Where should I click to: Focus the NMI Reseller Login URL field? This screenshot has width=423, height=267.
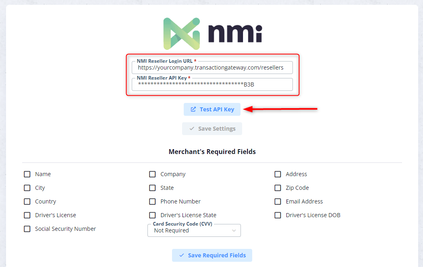point(212,68)
